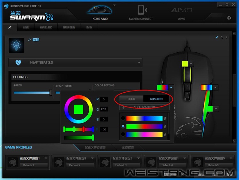Switch to the 宏管理器 tab
This screenshot has width=239, height=180.
coord(128,147)
